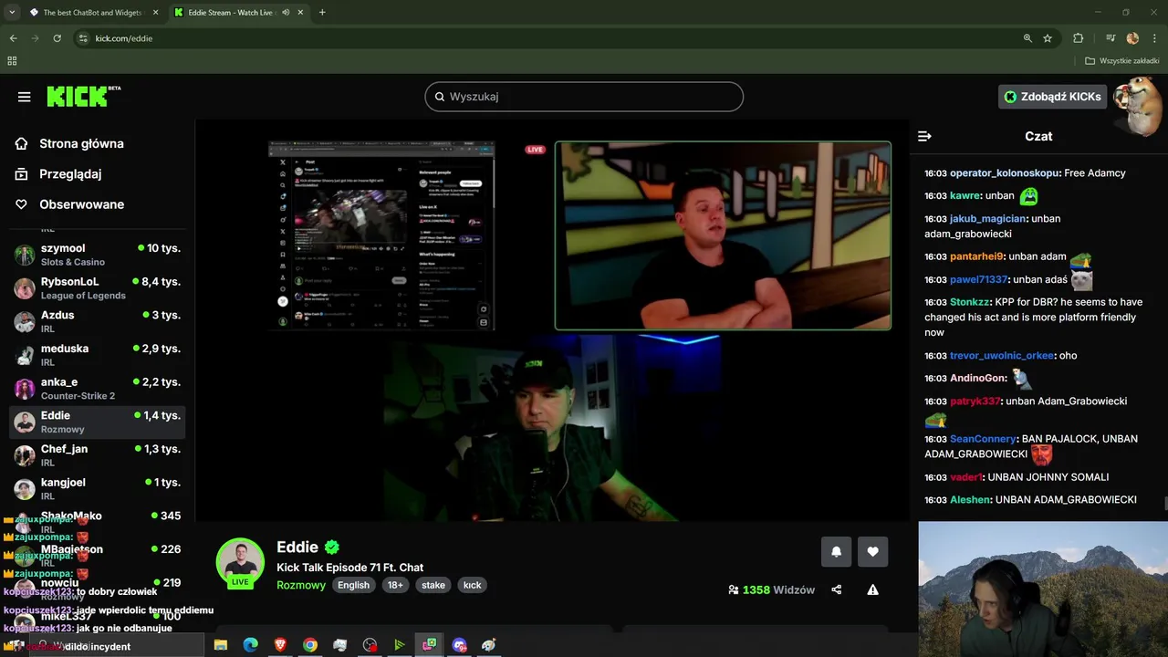Click the stake tag
The width and height of the screenshot is (1168, 657).
tap(433, 585)
